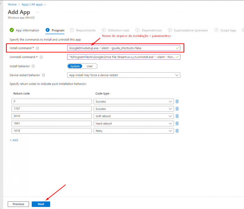
Task: Click the return code 1707 field
Action: tap(51, 109)
